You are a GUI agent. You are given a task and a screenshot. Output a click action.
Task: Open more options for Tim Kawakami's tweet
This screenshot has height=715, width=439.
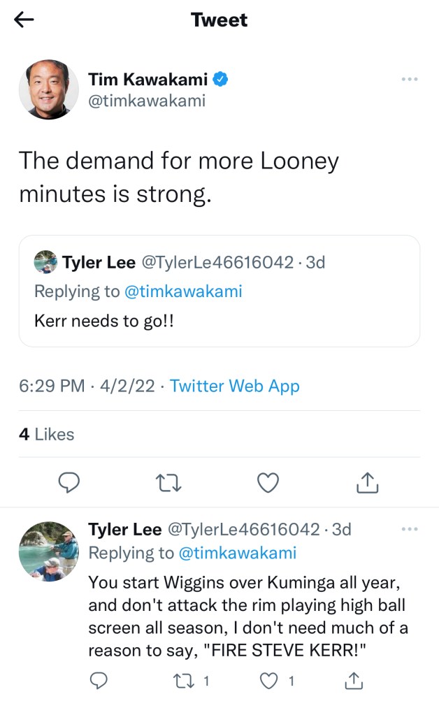(x=409, y=80)
